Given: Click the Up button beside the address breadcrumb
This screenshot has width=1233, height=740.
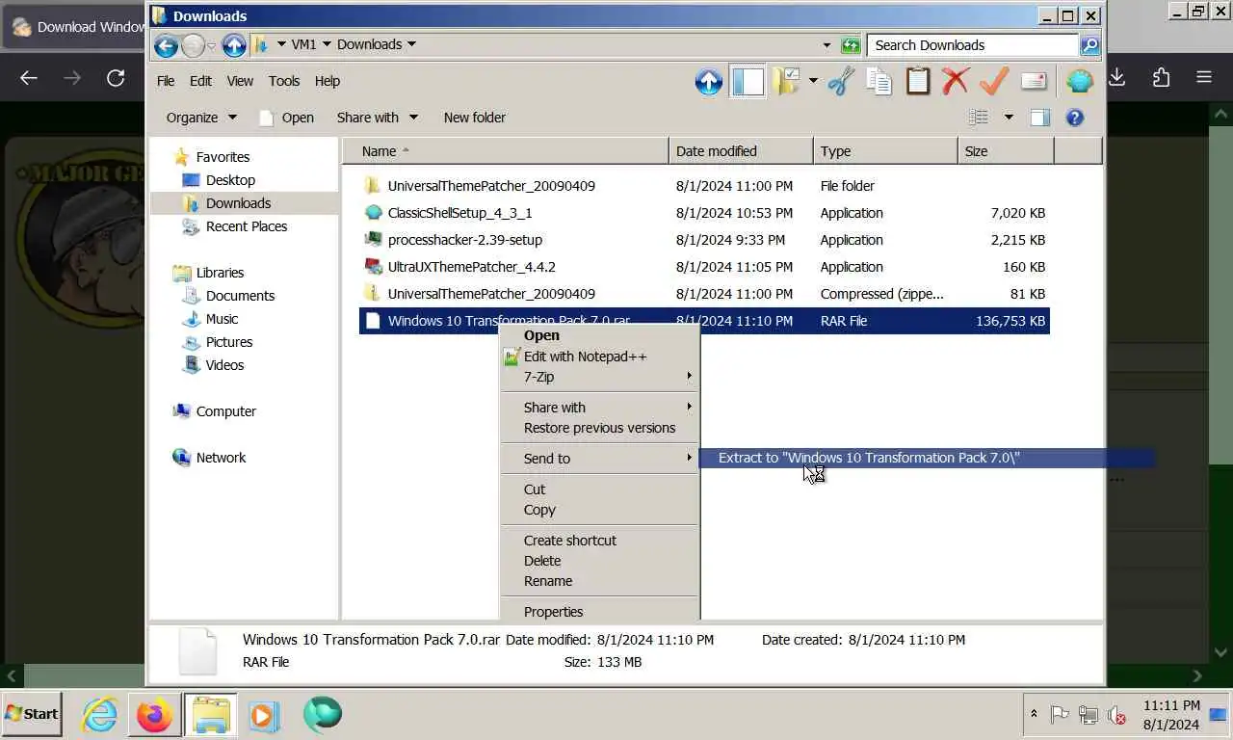Looking at the screenshot, I should coord(234,45).
